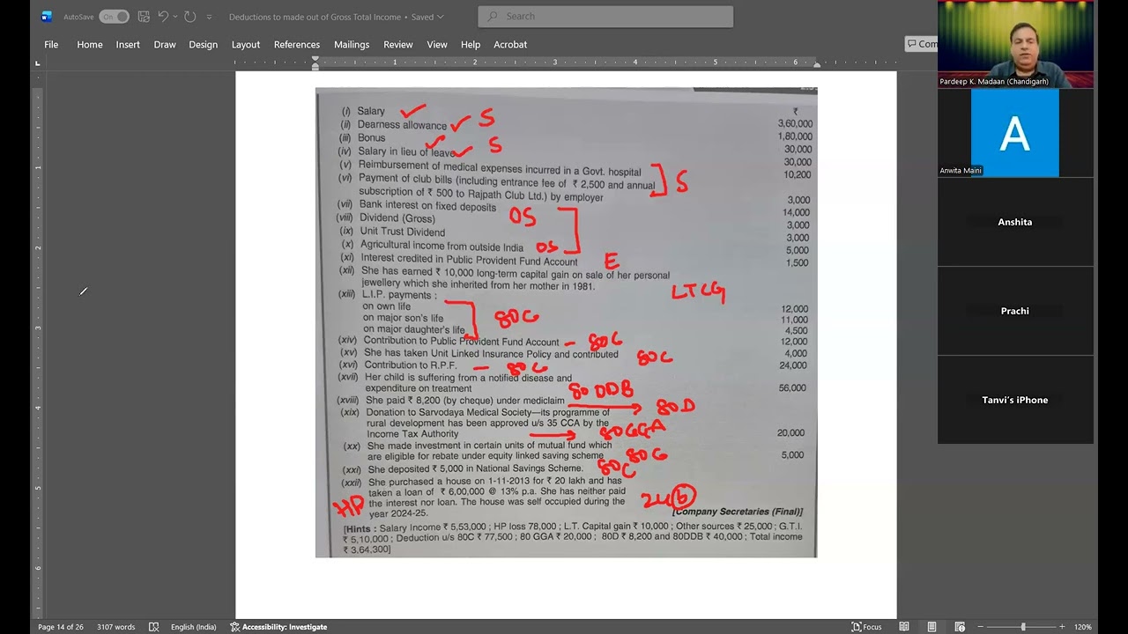Open the File menu

point(51,44)
